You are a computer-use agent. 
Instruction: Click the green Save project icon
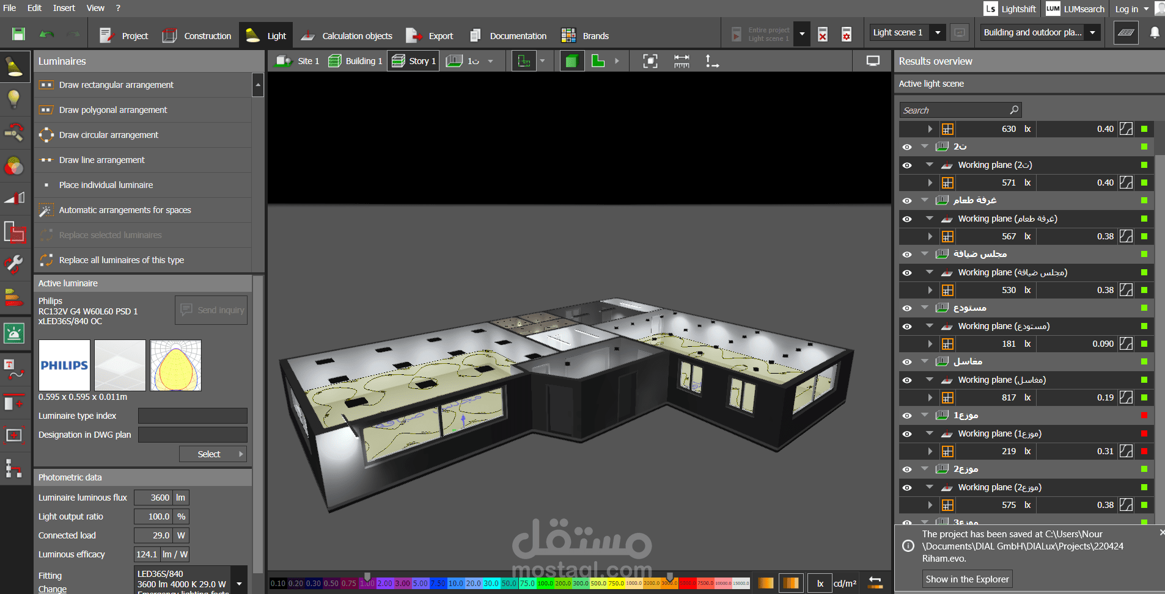[x=19, y=34]
